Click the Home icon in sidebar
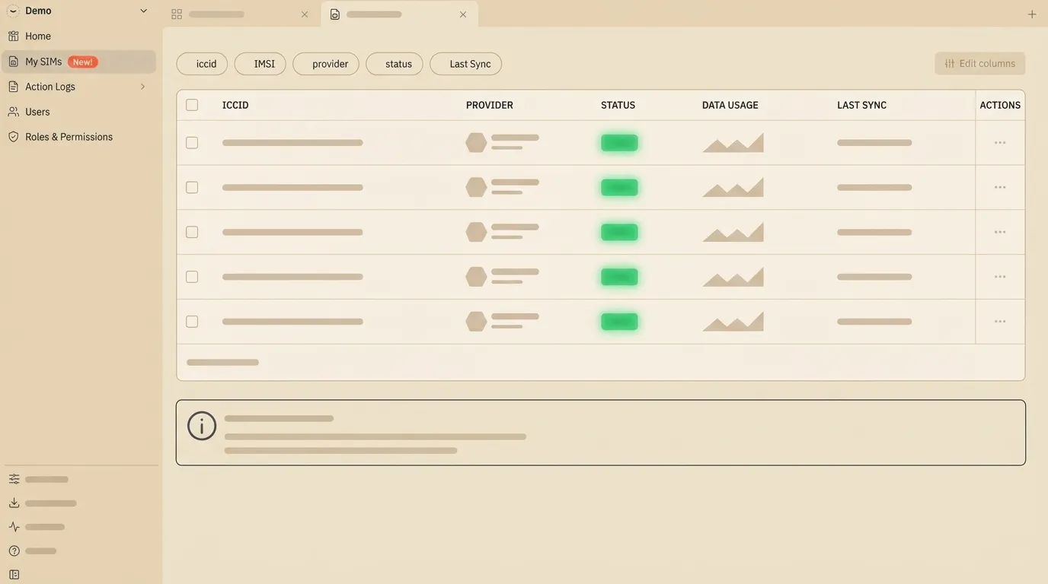The height and width of the screenshot is (584, 1048). pos(14,36)
